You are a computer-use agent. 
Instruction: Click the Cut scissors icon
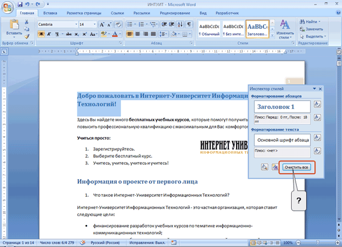pos(26,22)
